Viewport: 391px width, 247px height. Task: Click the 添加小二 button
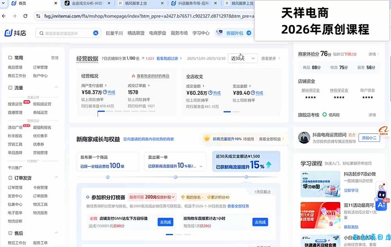click(x=369, y=138)
